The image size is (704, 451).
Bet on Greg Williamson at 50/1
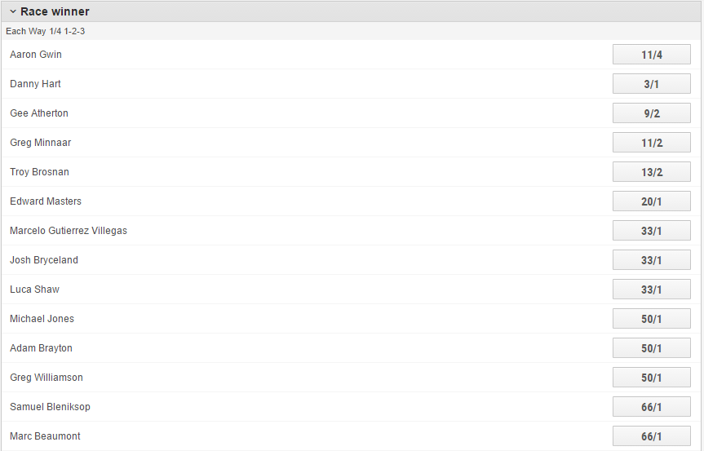pyautogui.click(x=651, y=378)
